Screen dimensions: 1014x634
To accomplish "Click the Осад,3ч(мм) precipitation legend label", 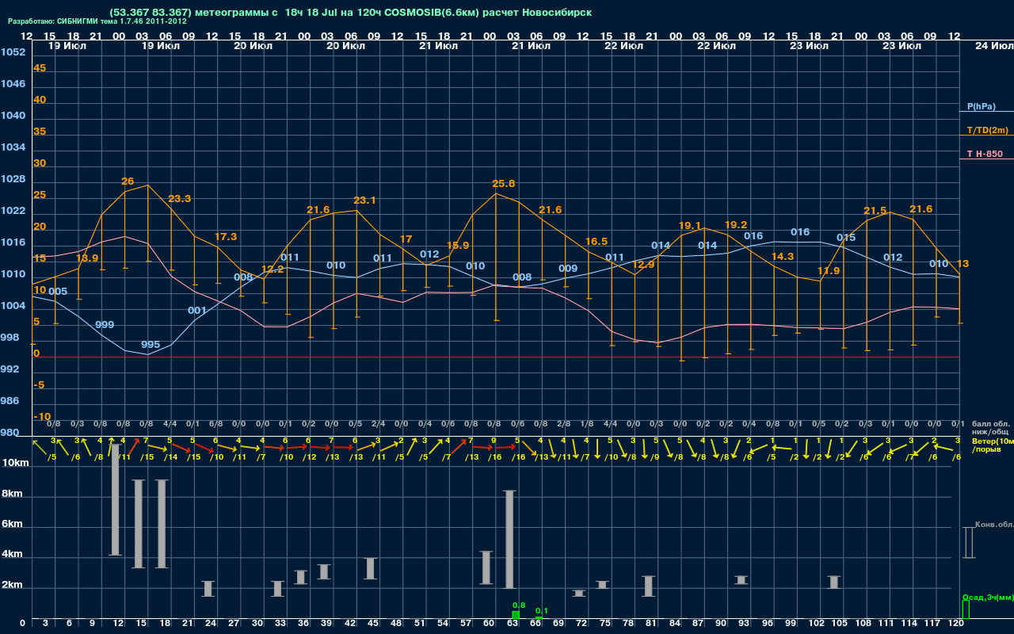I will 988,597.
